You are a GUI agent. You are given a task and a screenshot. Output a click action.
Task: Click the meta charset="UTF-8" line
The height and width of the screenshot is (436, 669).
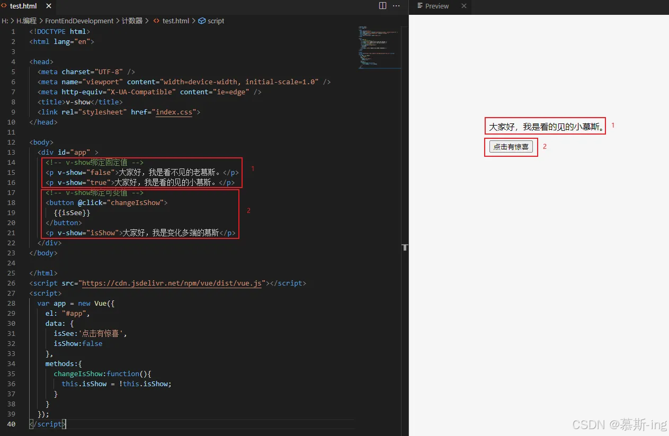click(x=86, y=72)
